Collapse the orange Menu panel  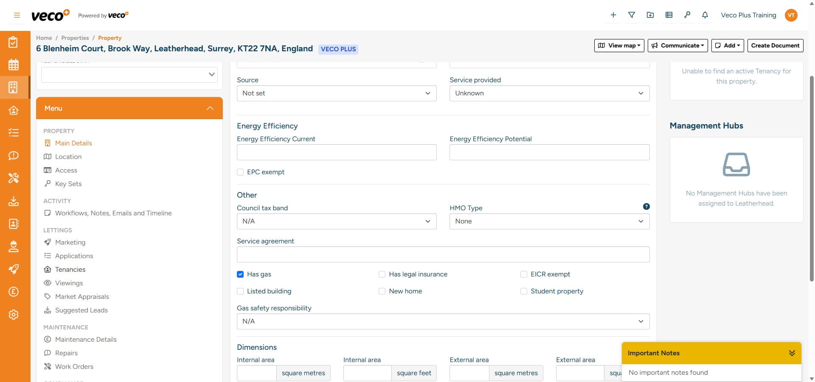pos(210,109)
